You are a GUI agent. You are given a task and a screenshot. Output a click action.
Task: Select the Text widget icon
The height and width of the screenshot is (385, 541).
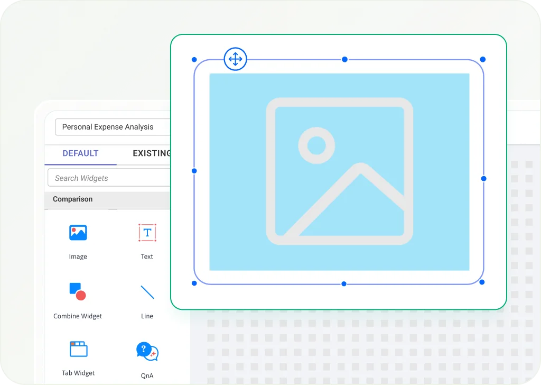click(147, 233)
